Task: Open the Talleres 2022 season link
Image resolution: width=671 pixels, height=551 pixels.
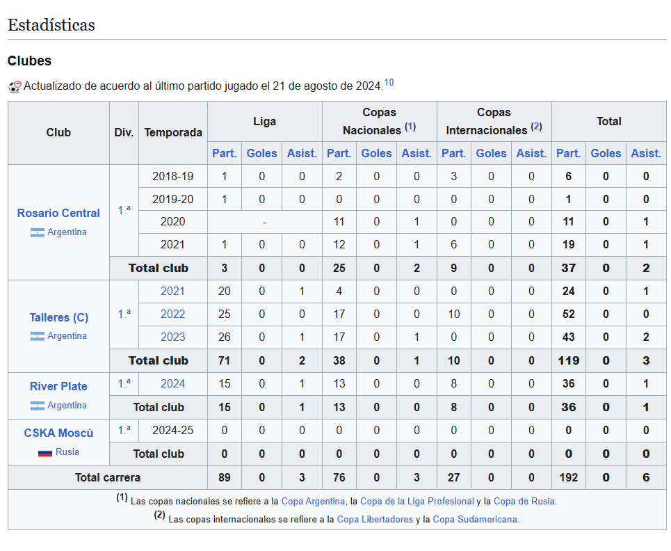Action: (x=173, y=314)
